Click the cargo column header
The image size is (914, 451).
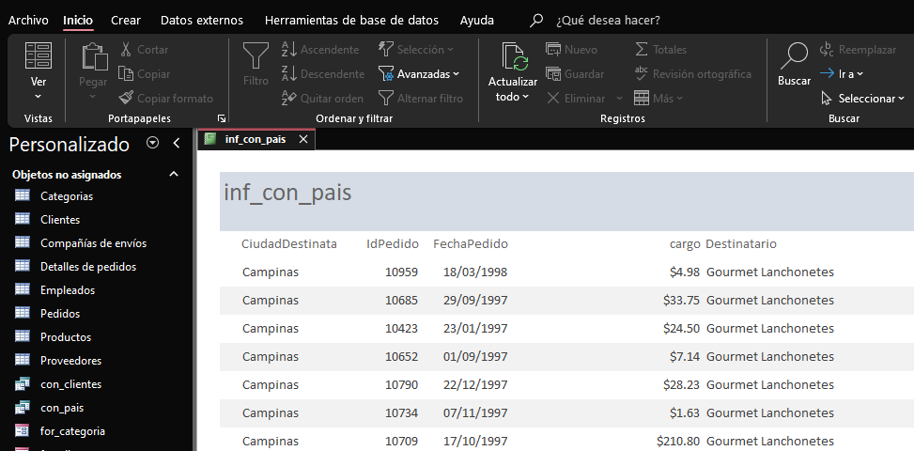click(x=685, y=244)
